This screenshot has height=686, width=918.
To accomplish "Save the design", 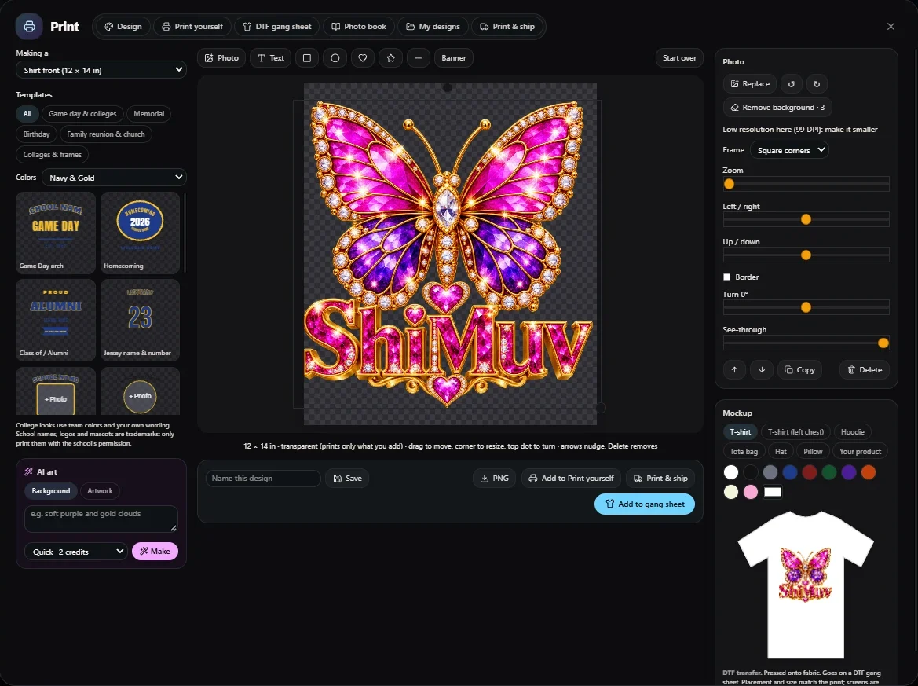I will (x=347, y=478).
